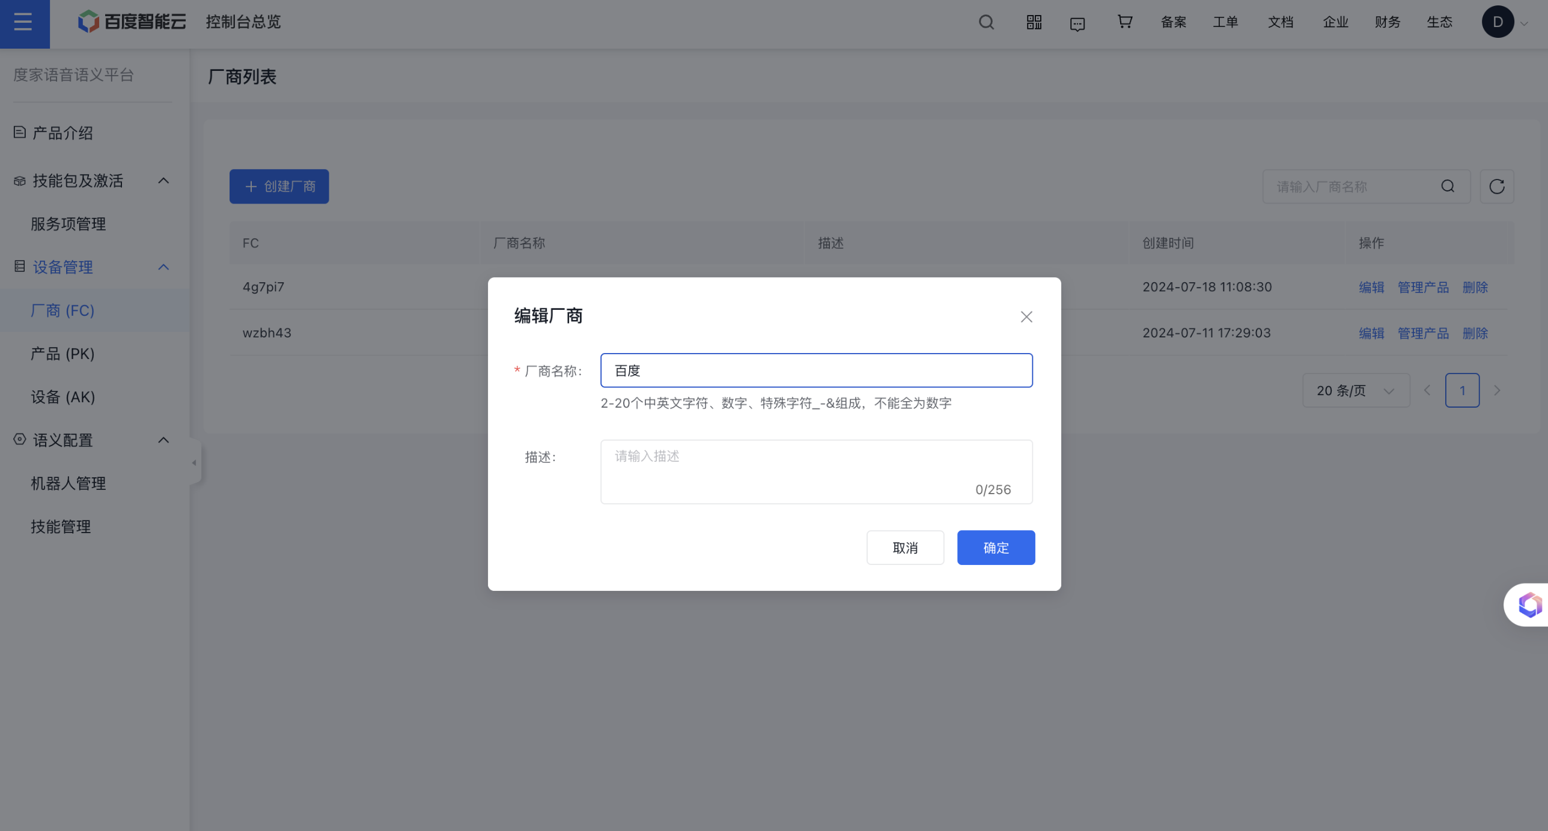Click 编辑 for the wzbh43 row
Viewport: 1548px width, 831px height.
[x=1371, y=333]
